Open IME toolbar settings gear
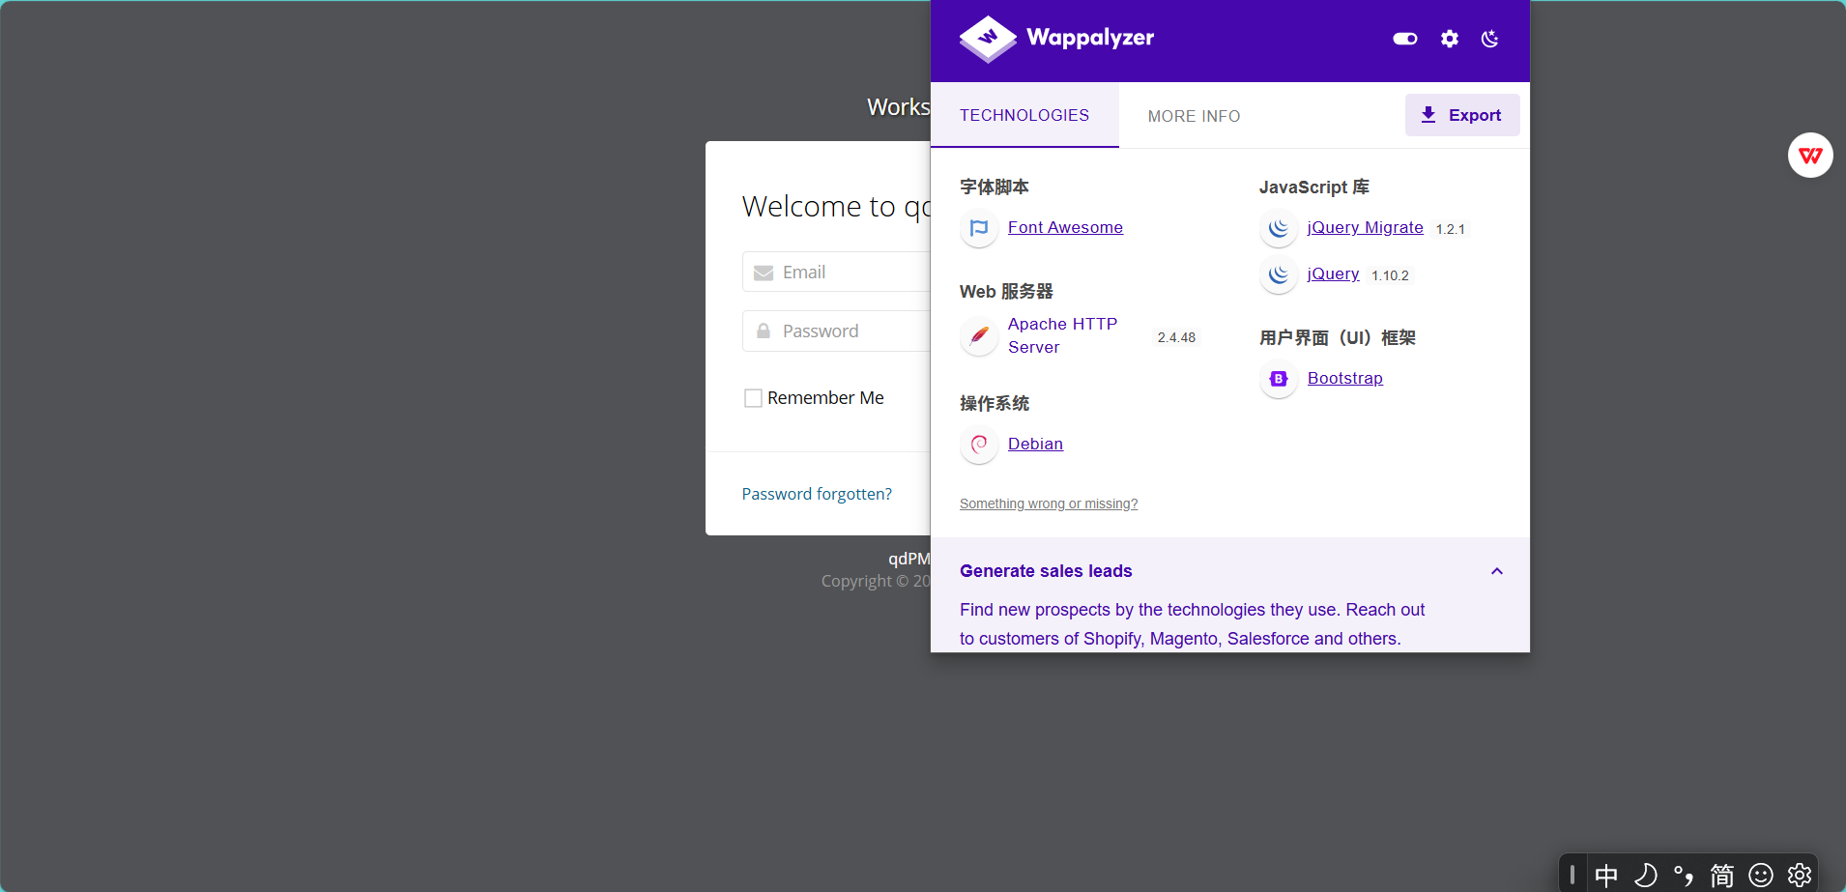This screenshot has width=1846, height=892. pyautogui.click(x=1800, y=876)
